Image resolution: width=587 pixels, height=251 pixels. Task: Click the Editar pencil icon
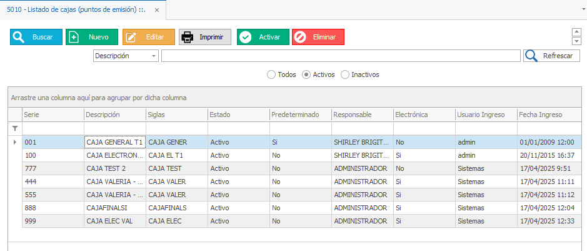click(131, 37)
